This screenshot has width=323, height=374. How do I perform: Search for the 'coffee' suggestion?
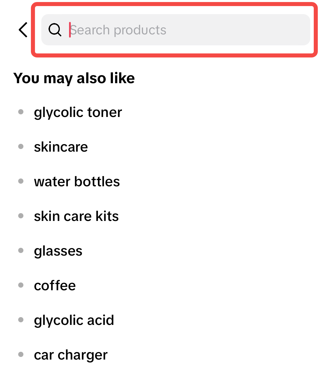[x=55, y=286]
